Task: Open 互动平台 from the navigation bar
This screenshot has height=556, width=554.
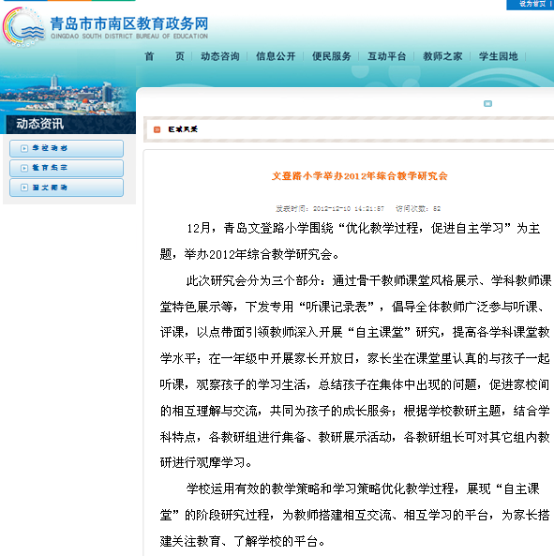Action: [x=387, y=56]
